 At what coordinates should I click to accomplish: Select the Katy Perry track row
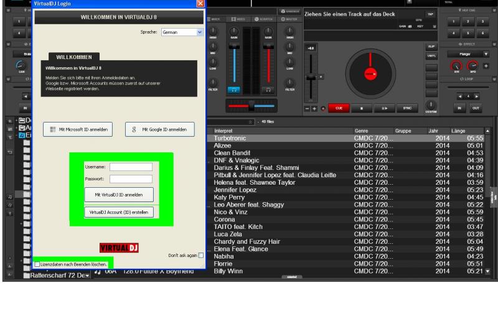345,197
